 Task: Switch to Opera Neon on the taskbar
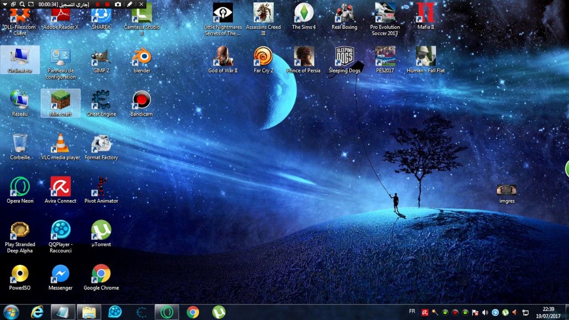click(167, 312)
